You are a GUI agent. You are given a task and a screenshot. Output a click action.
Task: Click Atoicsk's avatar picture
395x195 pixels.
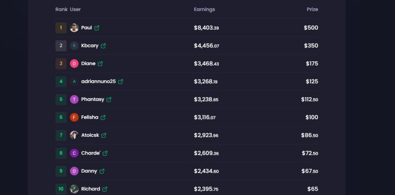pos(74,135)
